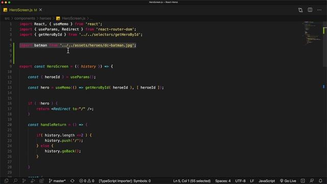Select language mode JavaScript

pos(267,181)
